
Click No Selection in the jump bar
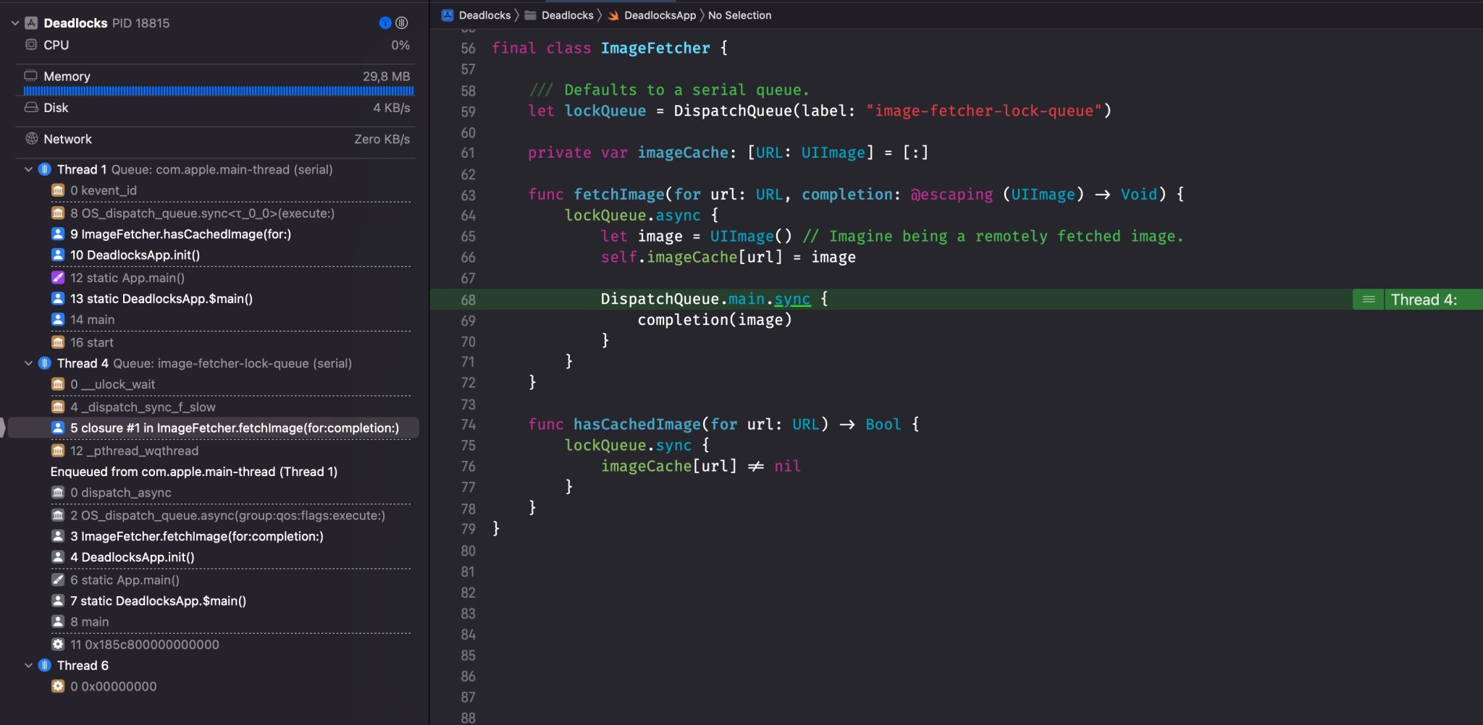tap(740, 14)
